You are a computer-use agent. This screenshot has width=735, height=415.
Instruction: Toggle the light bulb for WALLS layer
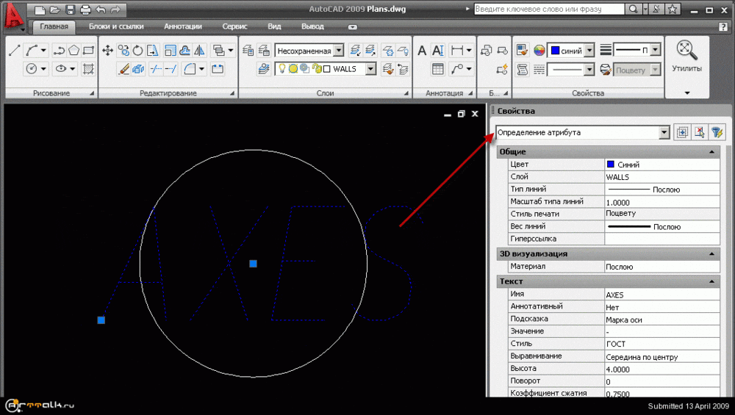pyautogui.click(x=281, y=69)
